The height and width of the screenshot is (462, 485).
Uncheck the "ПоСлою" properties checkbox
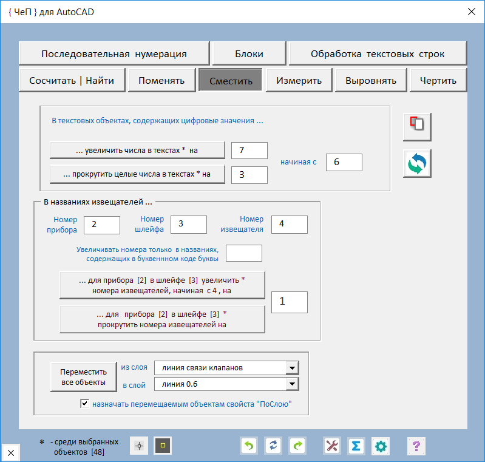coord(84,404)
